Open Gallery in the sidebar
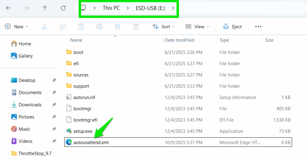This screenshot has height=159, width=307. pos(22,56)
